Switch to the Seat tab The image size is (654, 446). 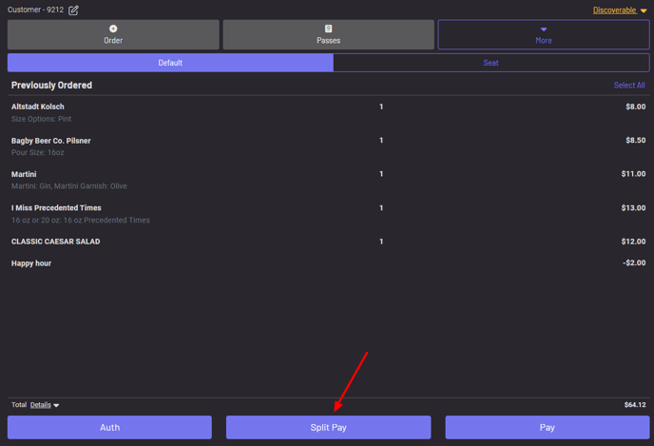coord(490,63)
